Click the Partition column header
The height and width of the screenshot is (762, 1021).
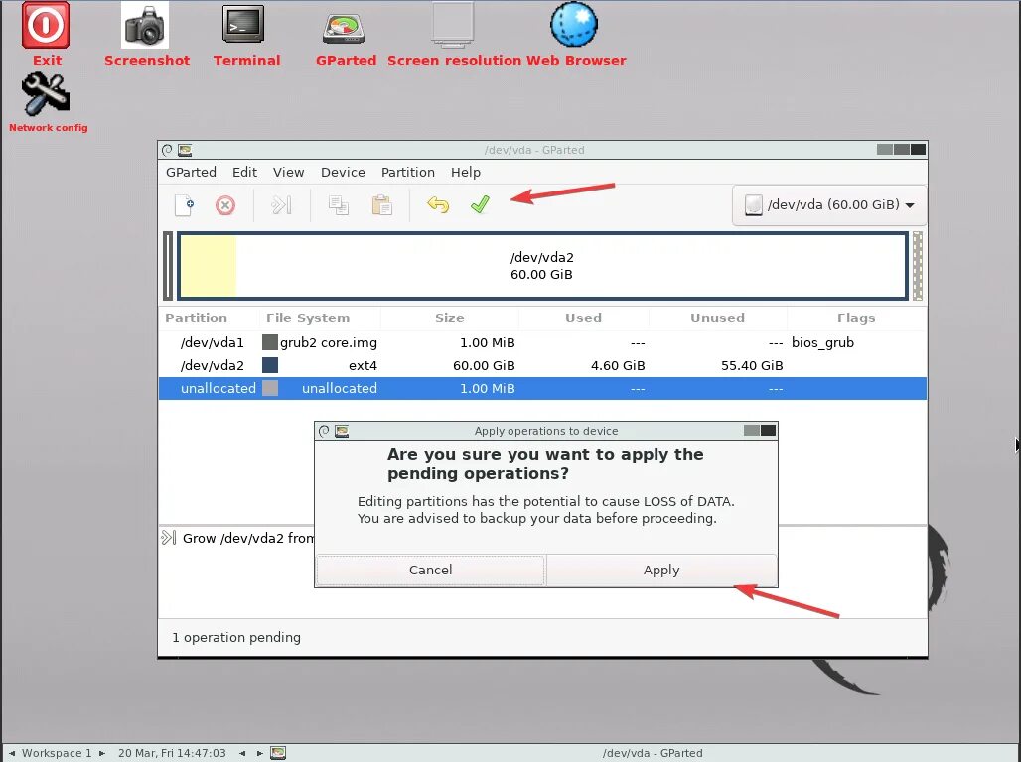click(209, 318)
